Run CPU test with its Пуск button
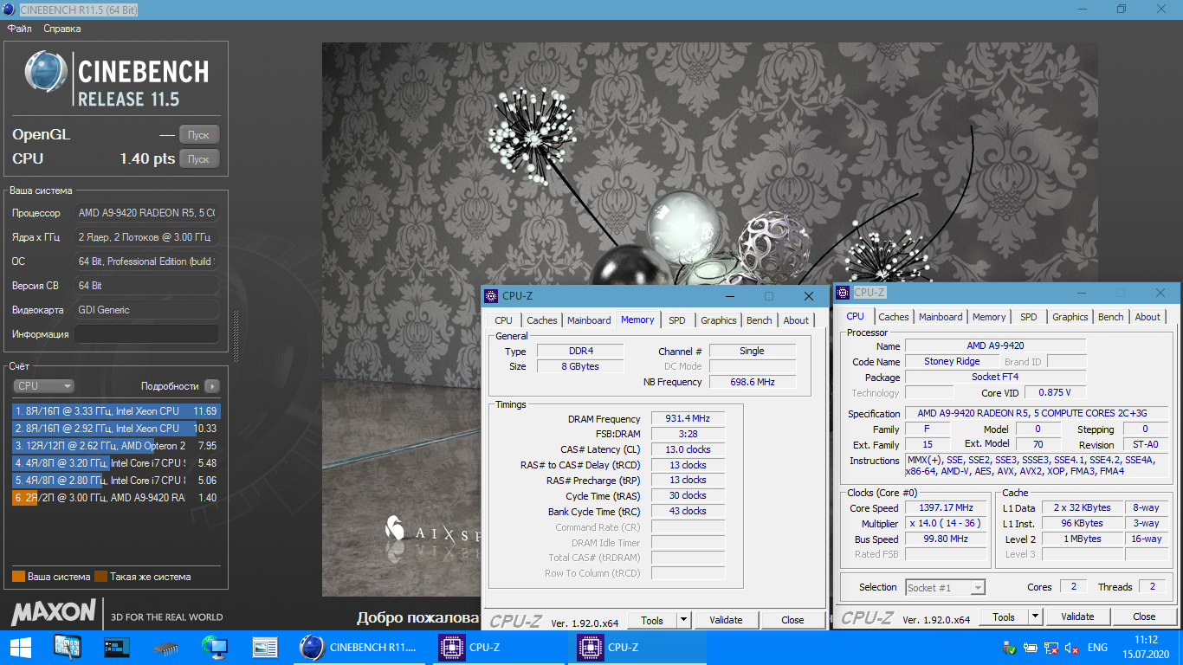Screen dimensions: 1183x665 click(x=199, y=159)
